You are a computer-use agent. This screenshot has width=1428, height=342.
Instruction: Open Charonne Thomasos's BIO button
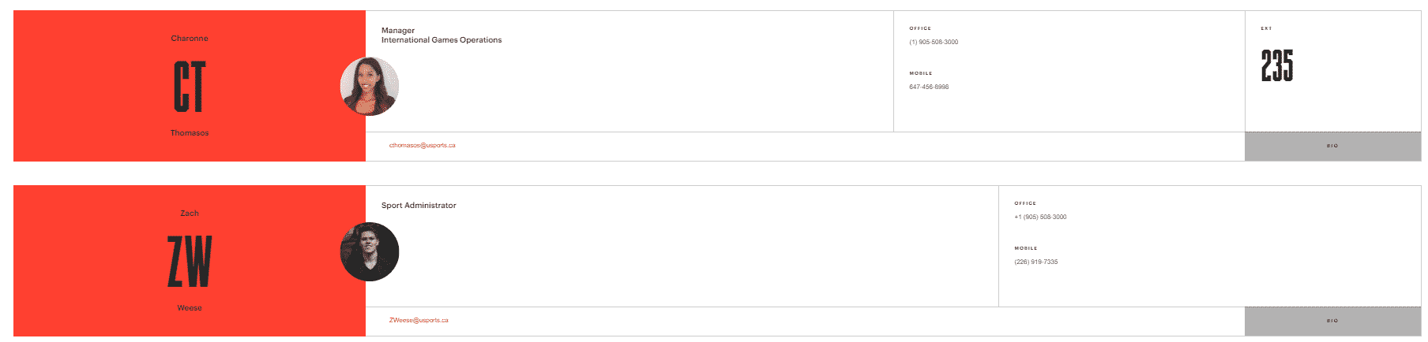click(1332, 147)
